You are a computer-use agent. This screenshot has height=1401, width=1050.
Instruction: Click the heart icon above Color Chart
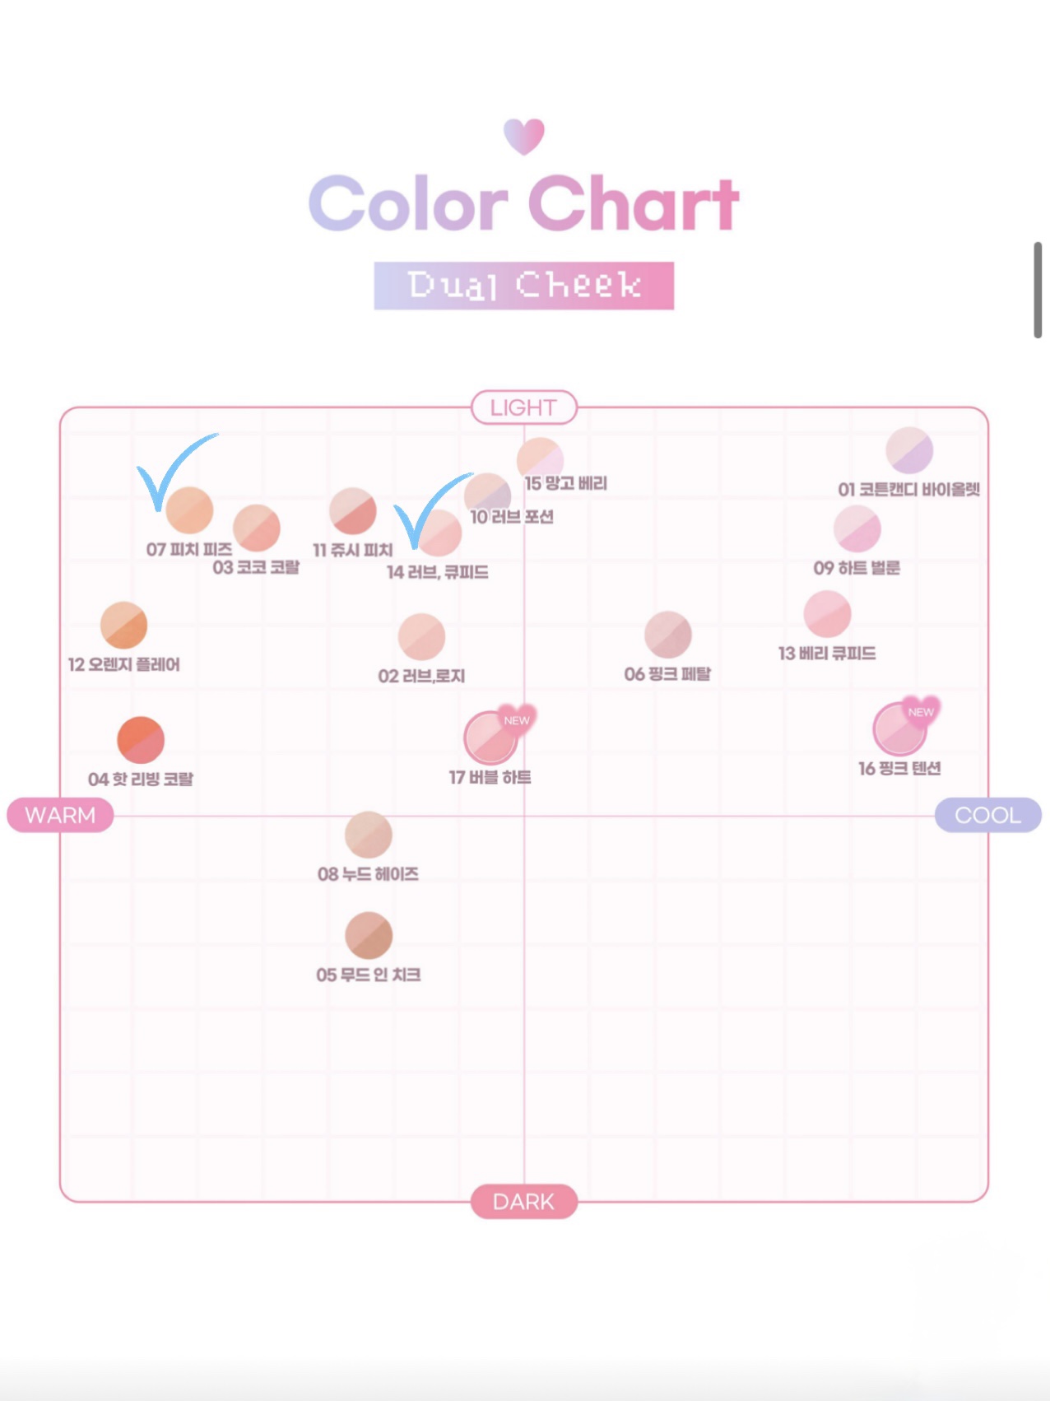click(x=524, y=136)
